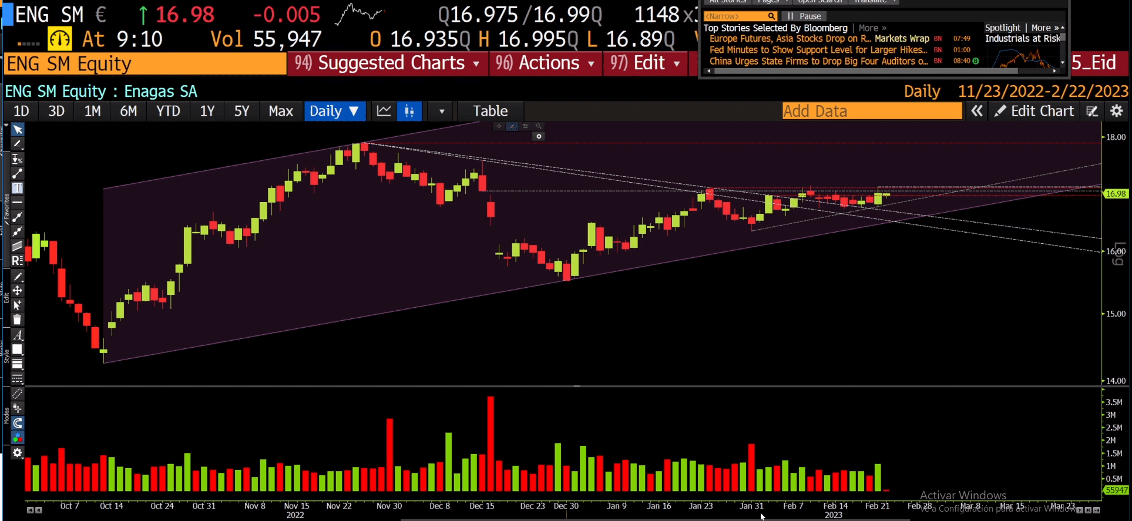Toggle the magnet snap mode

[18, 423]
